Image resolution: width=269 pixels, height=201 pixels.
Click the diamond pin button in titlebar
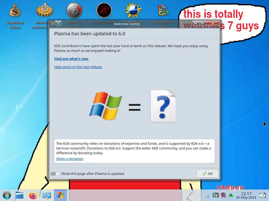pyautogui.click(x=58, y=23)
